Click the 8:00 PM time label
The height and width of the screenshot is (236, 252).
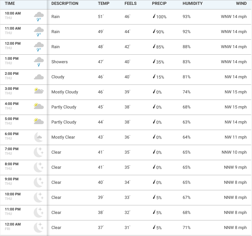pyautogui.click(x=12, y=164)
